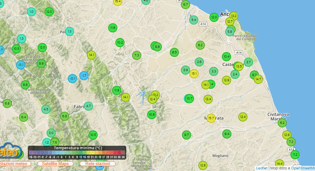Open the 11.8 station marker

click(x=117, y=90)
